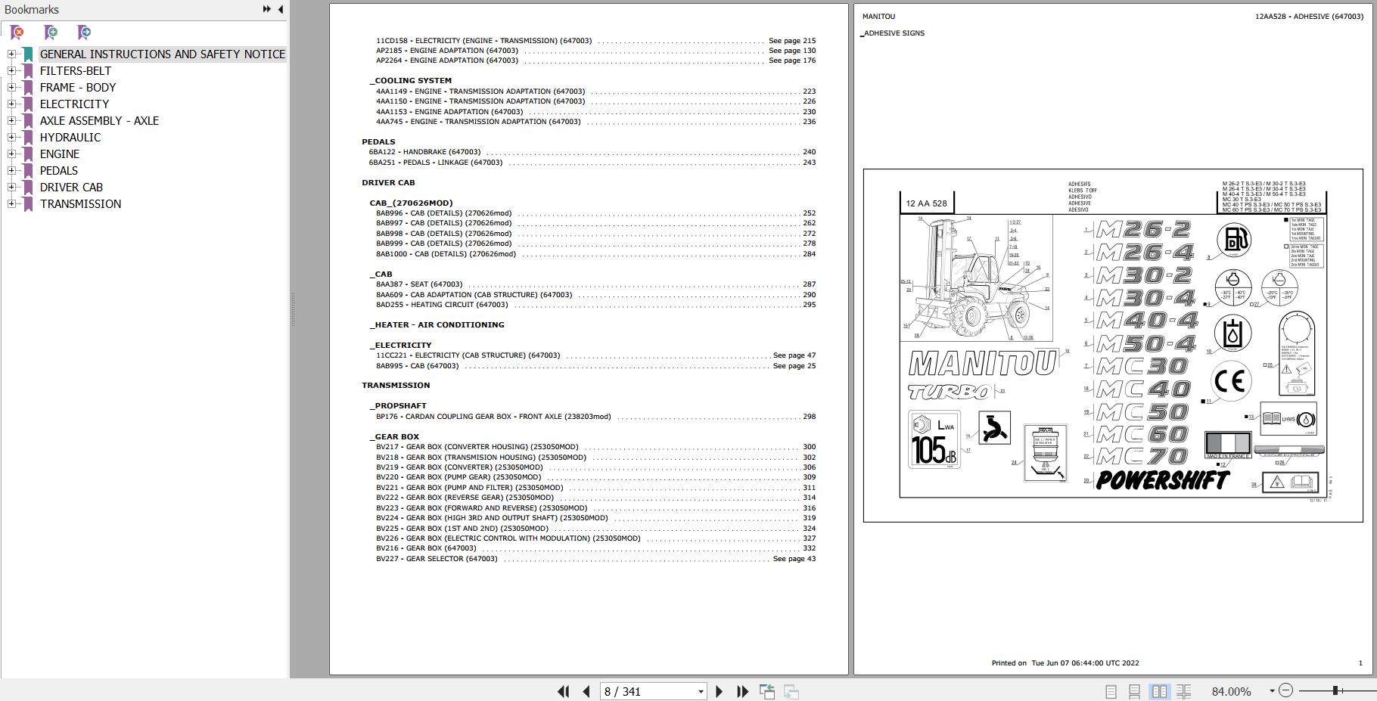Click the purple bookmark icon beside PEDALS
1377x701 pixels.
pyautogui.click(x=28, y=171)
